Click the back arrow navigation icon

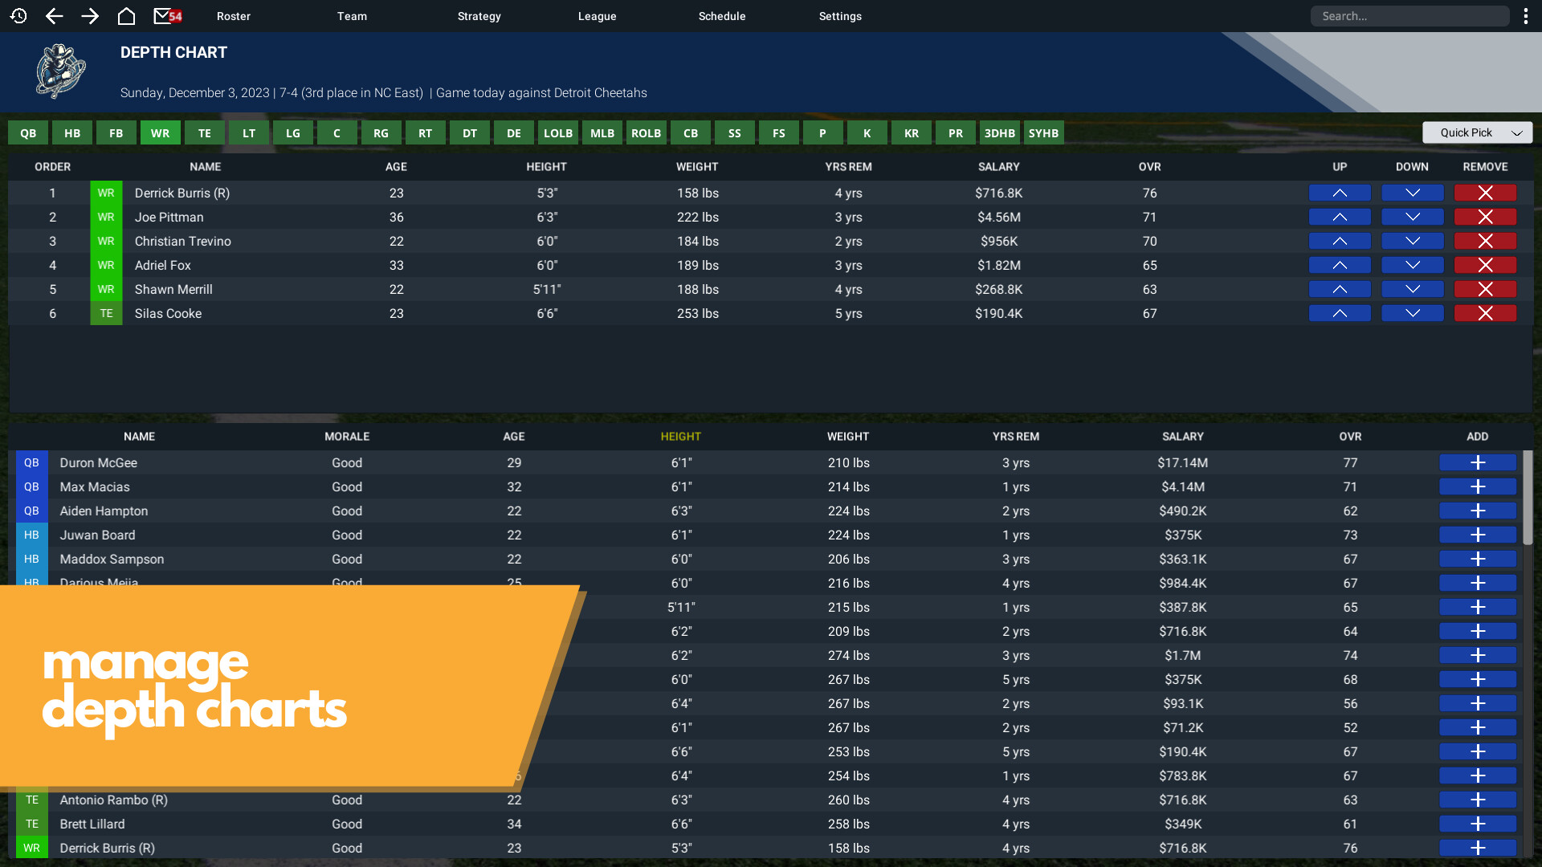[54, 16]
